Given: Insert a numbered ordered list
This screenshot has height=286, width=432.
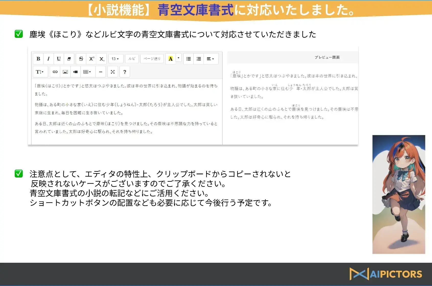Looking at the screenshot, I should click(199, 59).
